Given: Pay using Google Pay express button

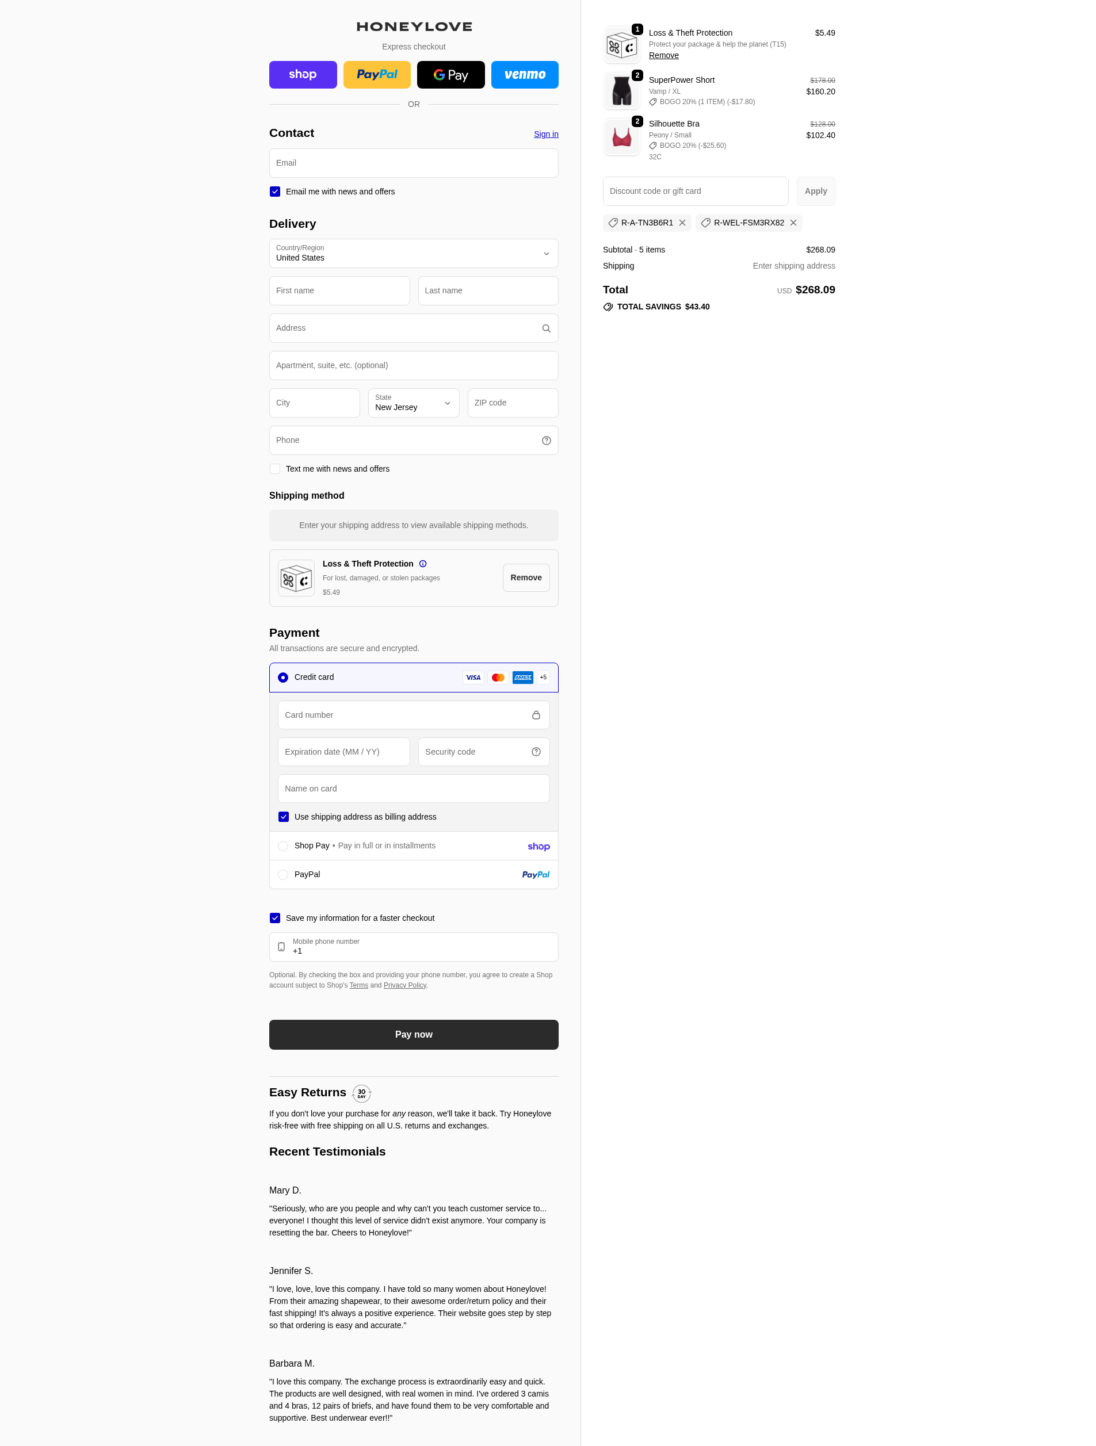Looking at the screenshot, I should (450, 75).
